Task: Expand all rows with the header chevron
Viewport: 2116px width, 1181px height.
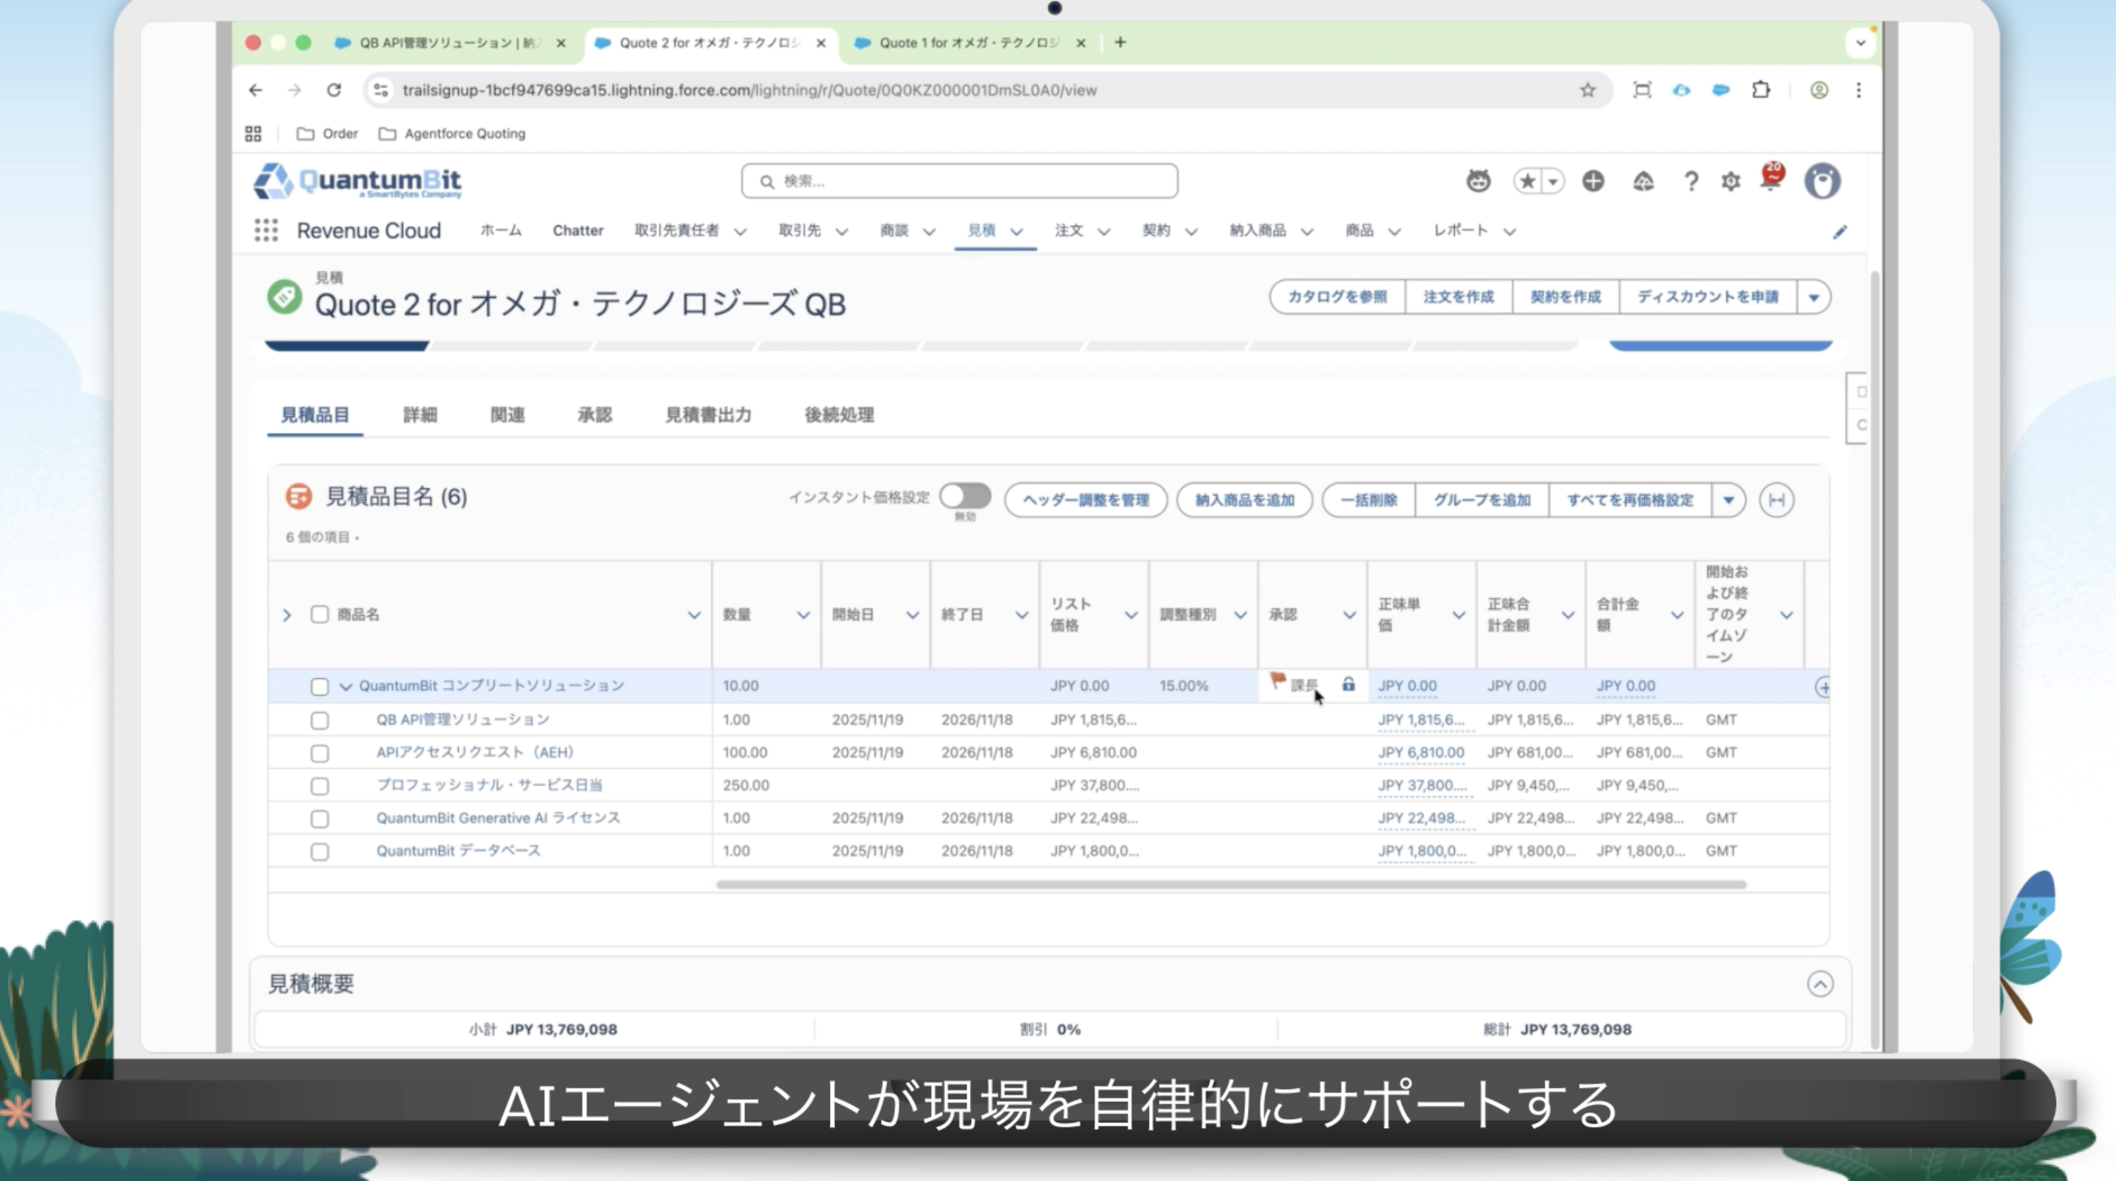Action: [287, 615]
